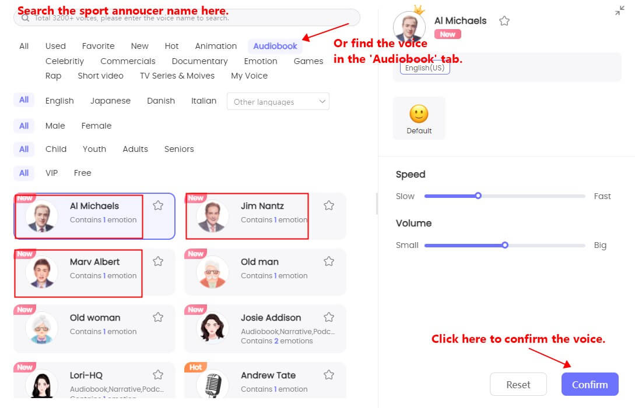Viewport: 635px width, 408px height.
Task: Click the Reset button
Action: (518, 384)
